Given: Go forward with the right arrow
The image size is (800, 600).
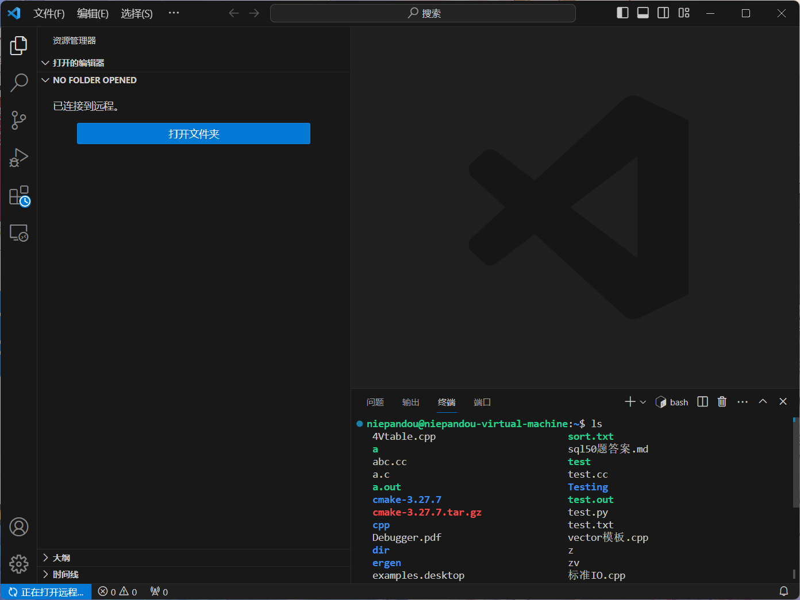Looking at the screenshot, I should [x=254, y=13].
